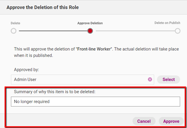Clear the Admin User approver entry
This screenshot has height=128, width=187.
[x=150, y=79]
